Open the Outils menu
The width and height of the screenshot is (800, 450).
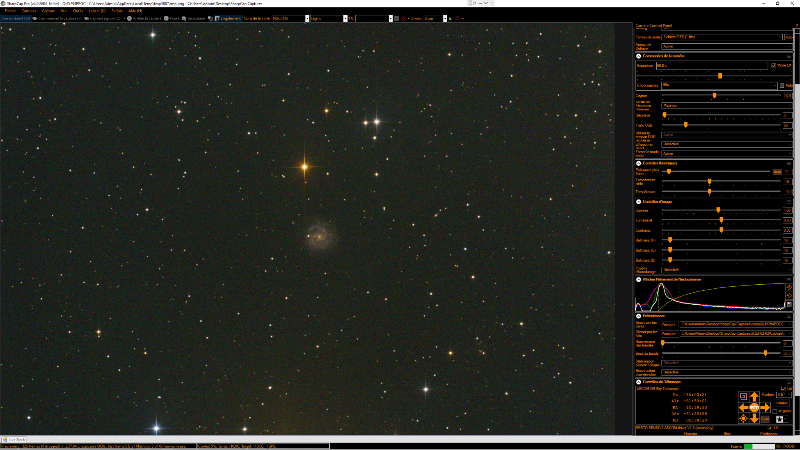pyautogui.click(x=78, y=11)
